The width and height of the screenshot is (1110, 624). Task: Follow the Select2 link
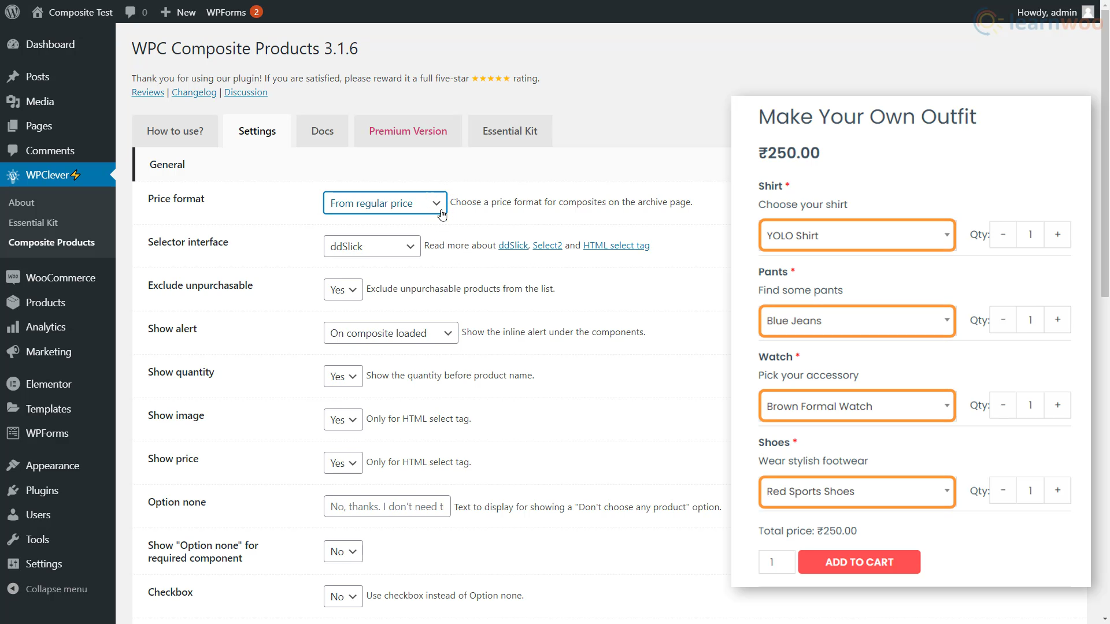click(547, 246)
